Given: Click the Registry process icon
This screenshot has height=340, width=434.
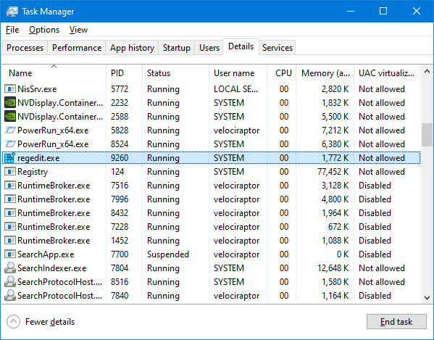Looking at the screenshot, I should coord(10,172).
